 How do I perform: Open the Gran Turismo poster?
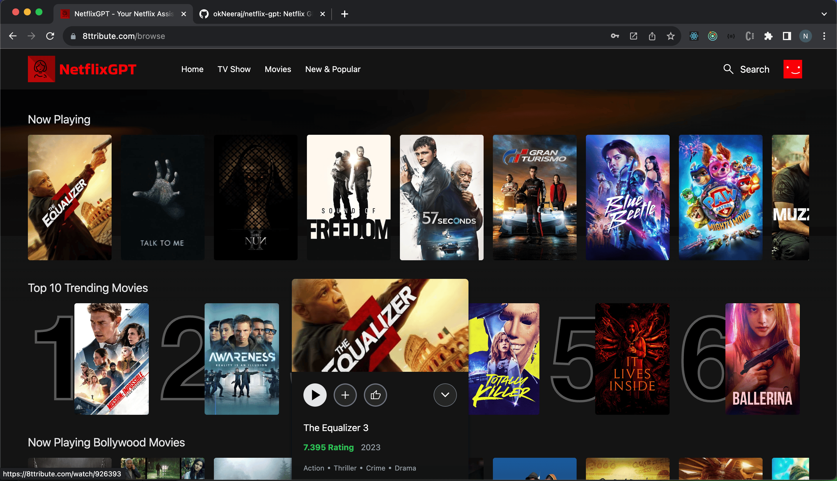pos(534,197)
